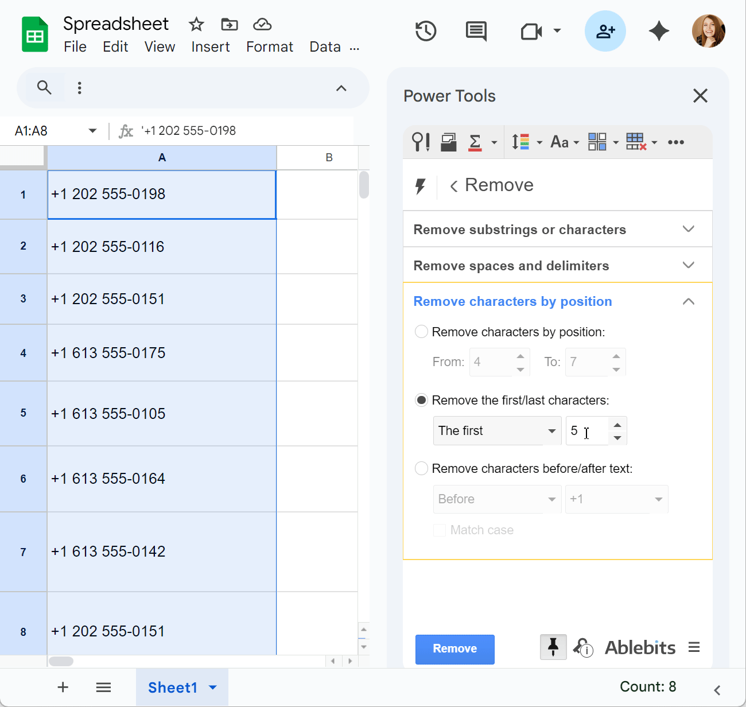Open the Find and Replace tool icon
The width and height of the screenshot is (746, 707).
(x=421, y=142)
